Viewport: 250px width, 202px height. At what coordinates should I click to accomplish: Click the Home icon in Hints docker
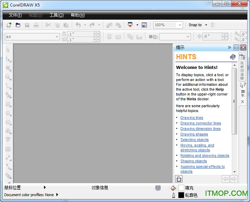pyautogui.click(x=179, y=179)
